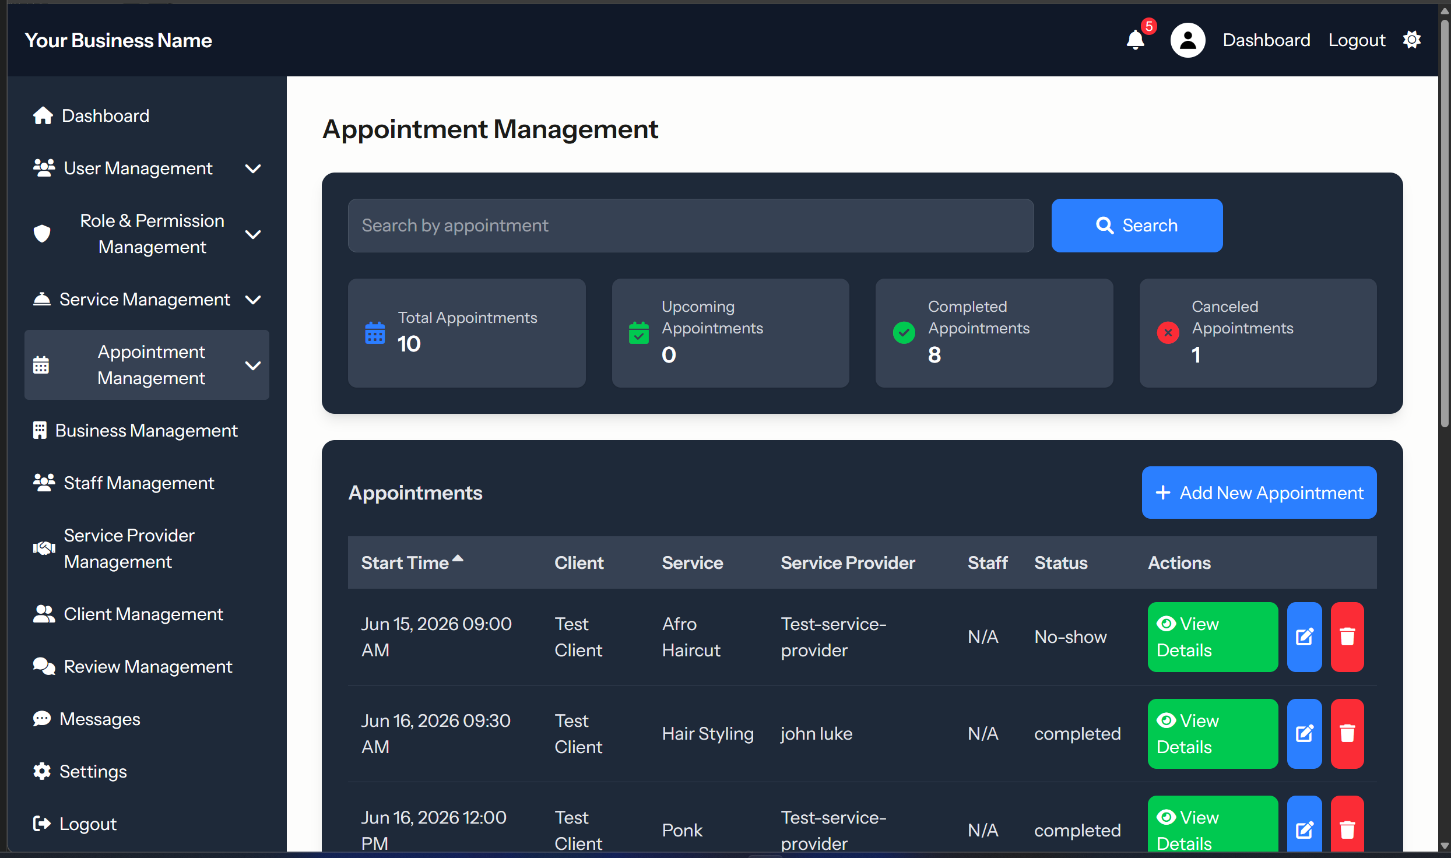Expand the Role & Permission Management chevron
The width and height of the screenshot is (1451, 858).
point(253,234)
